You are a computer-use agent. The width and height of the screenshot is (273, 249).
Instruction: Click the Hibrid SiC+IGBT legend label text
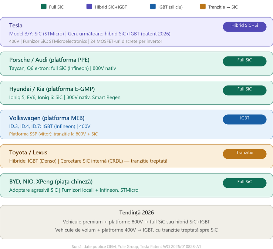point(111,7)
